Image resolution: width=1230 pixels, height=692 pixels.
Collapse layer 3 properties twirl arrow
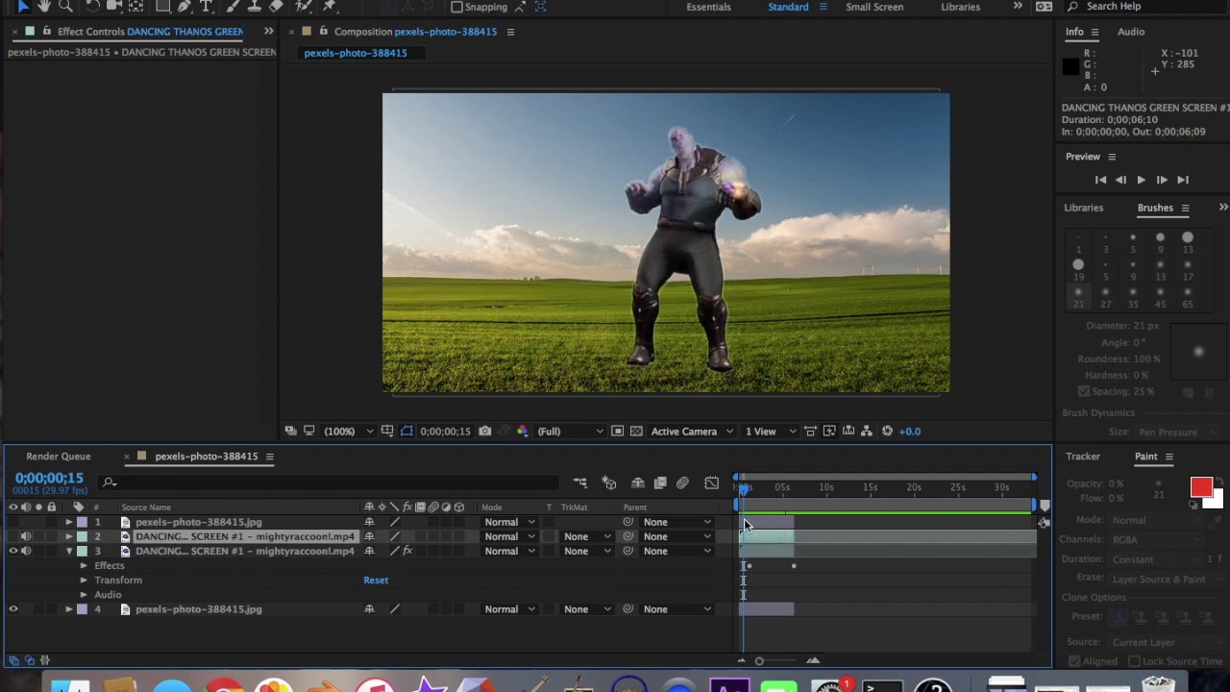pyautogui.click(x=68, y=551)
